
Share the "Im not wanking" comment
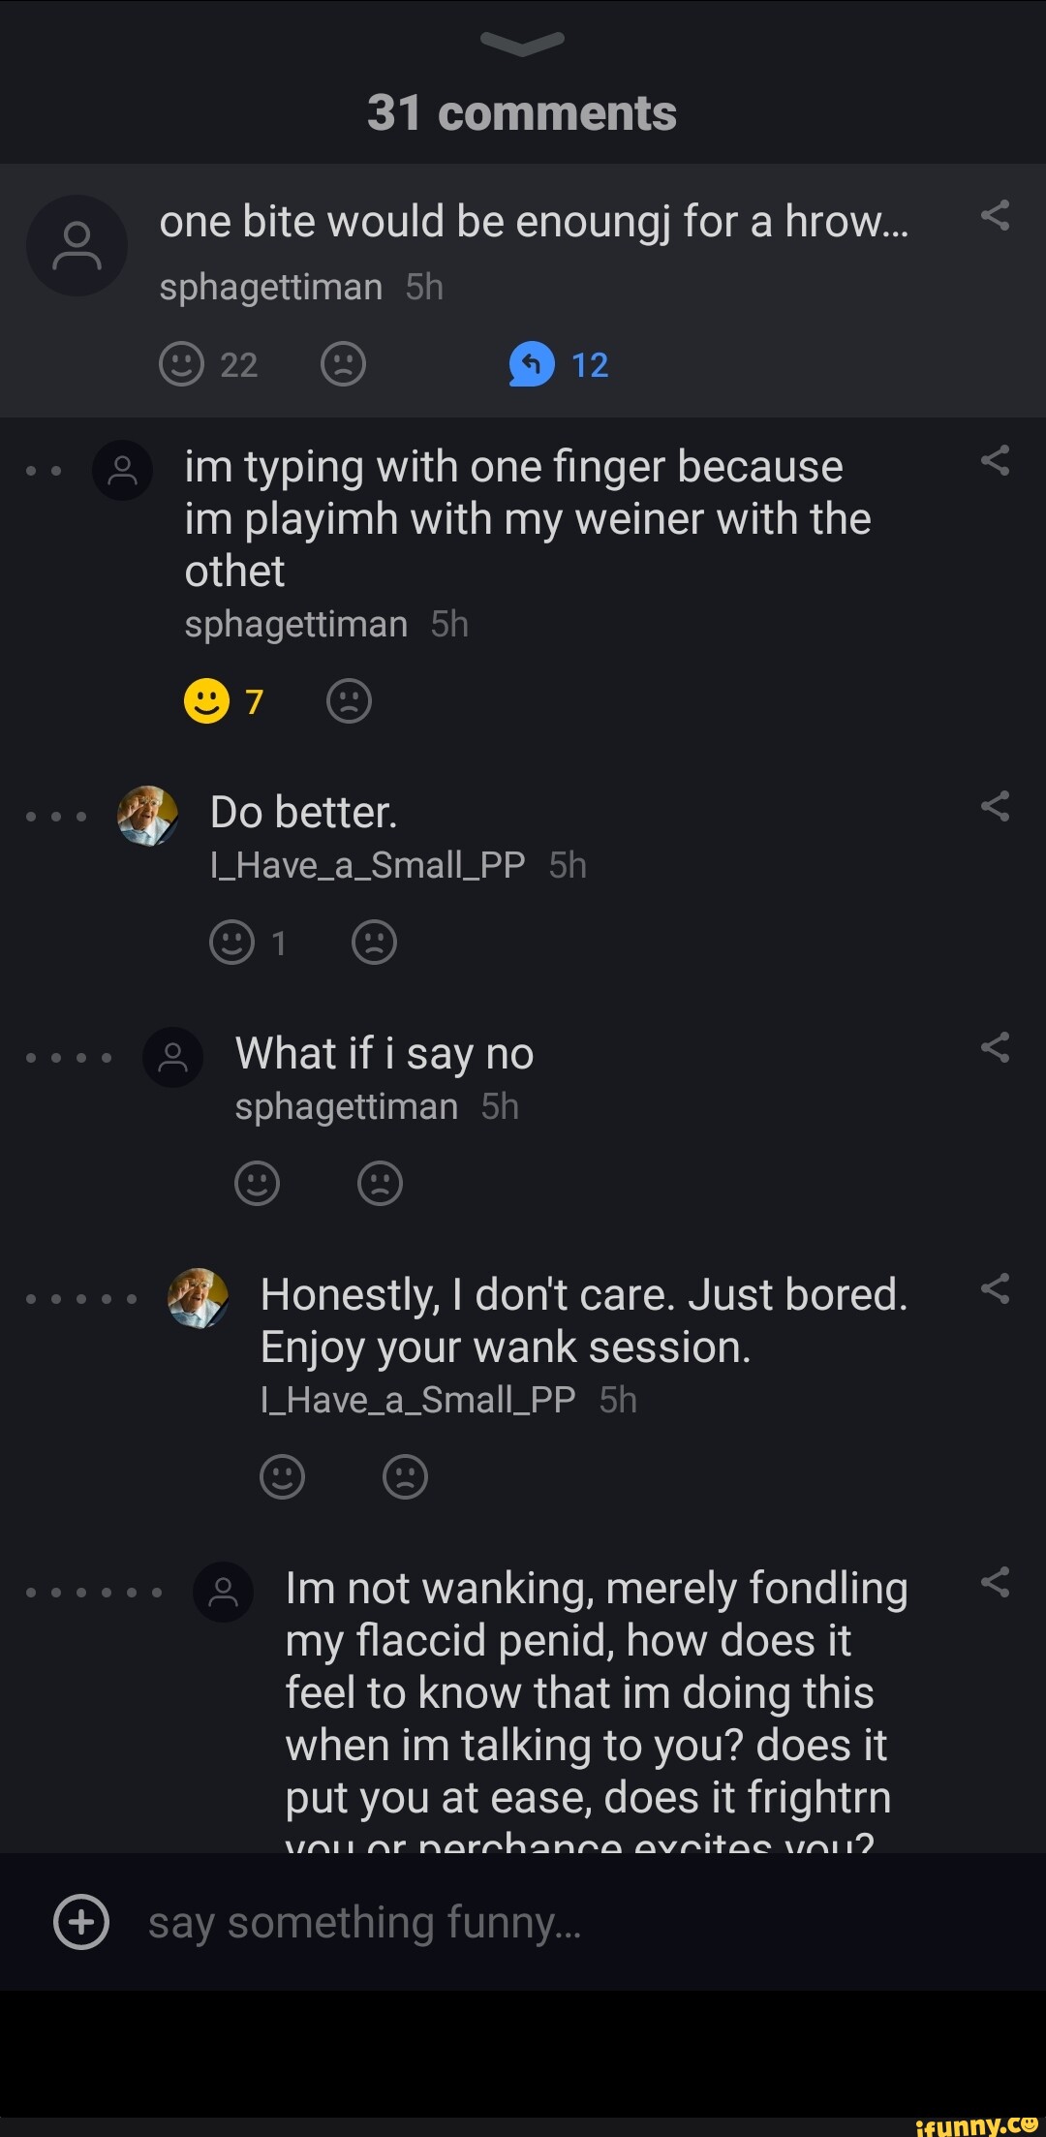pos(995,1582)
